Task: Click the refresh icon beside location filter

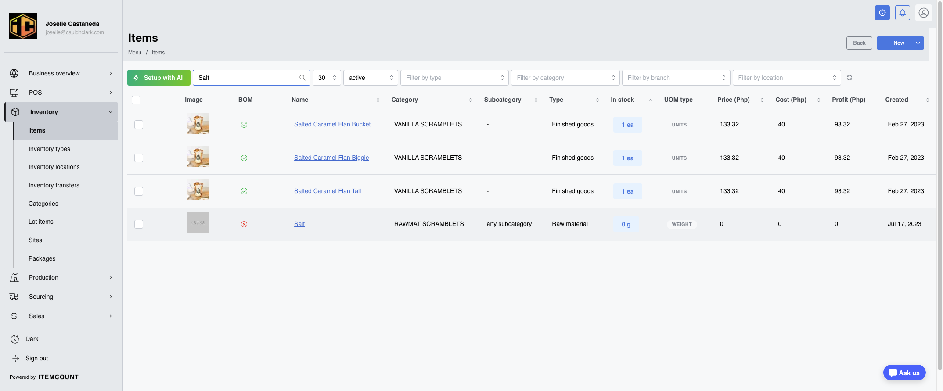Action: (849, 78)
